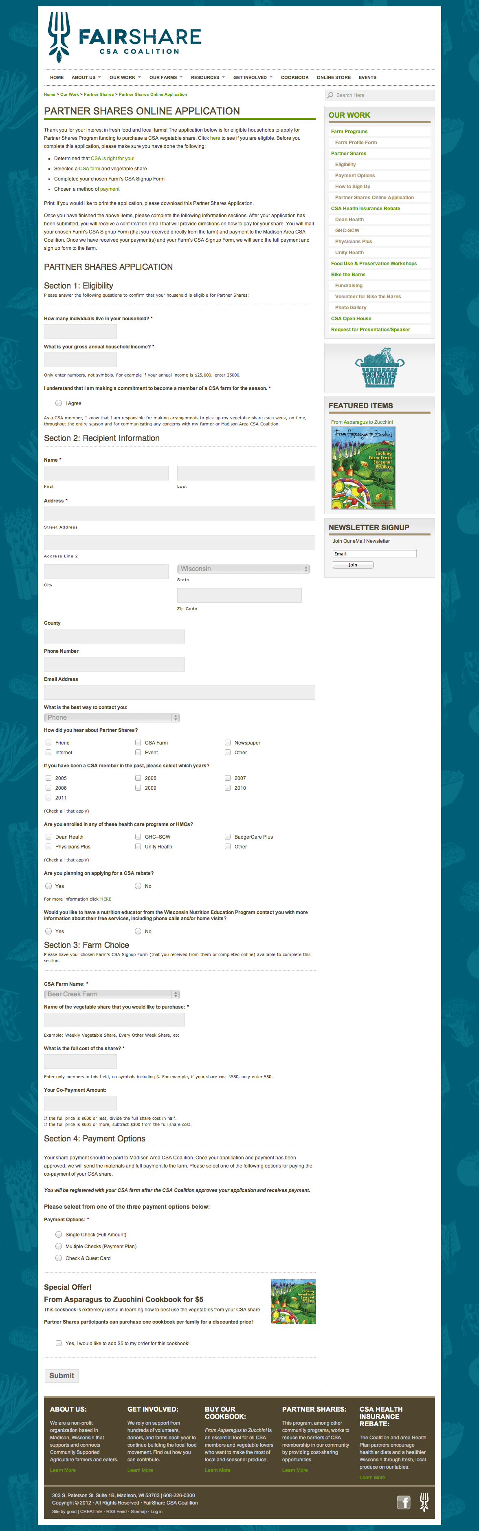Click the payment link in the checklist
Viewport: 479px width, 1531px height.
pos(110,189)
